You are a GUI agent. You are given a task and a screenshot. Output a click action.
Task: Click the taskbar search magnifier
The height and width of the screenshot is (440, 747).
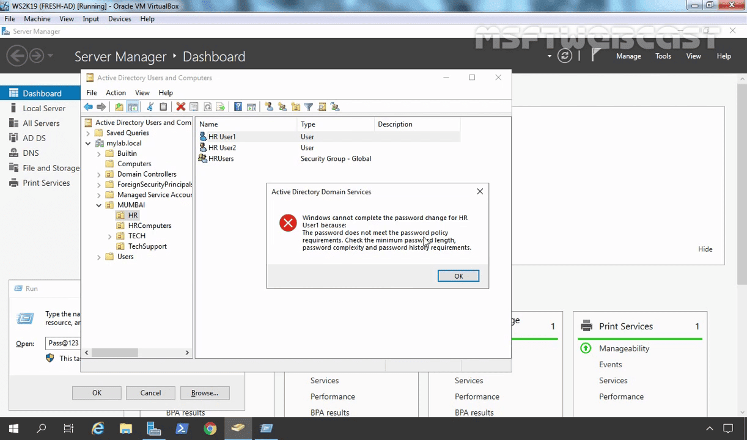(42, 428)
